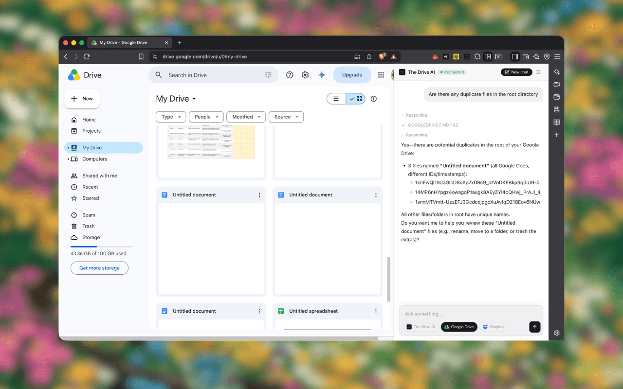Open the Trash folder
The width and height of the screenshot is (623, 389).
tap(83, 226)
